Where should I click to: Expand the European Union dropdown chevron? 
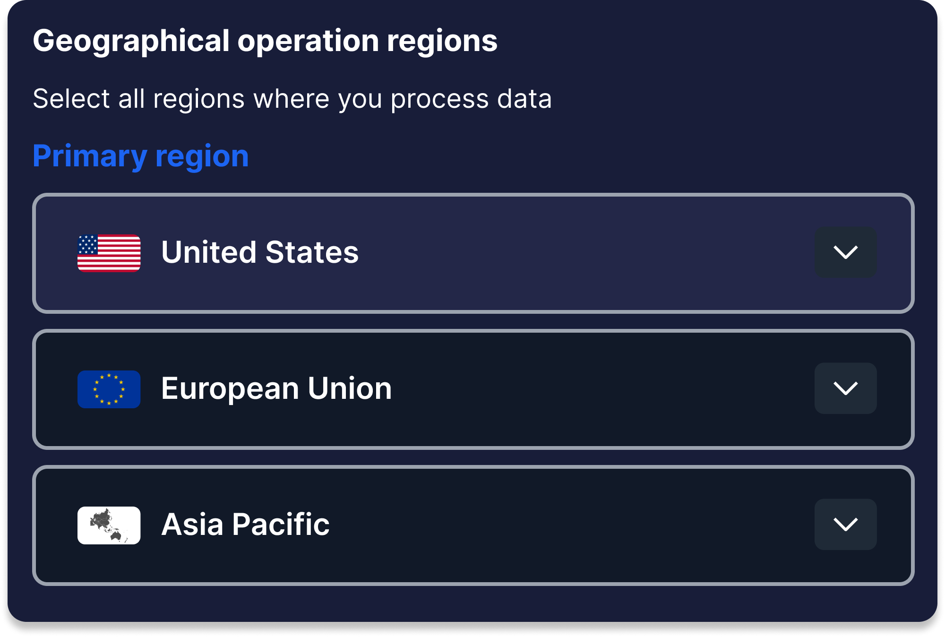pos(845,388)
